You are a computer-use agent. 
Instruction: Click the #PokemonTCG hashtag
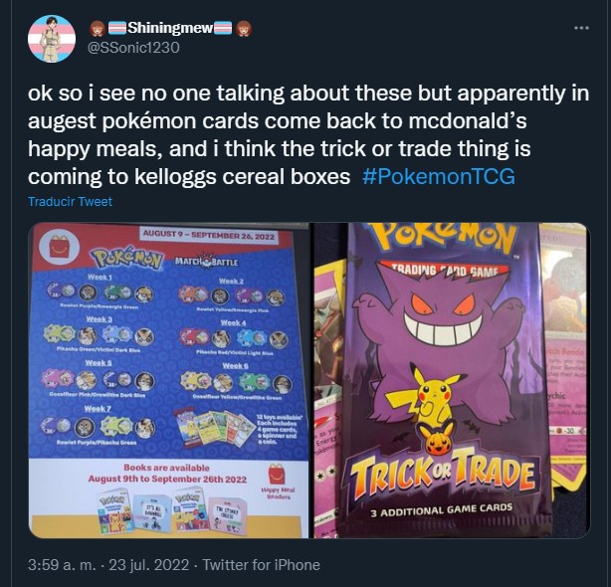point(439,176)
